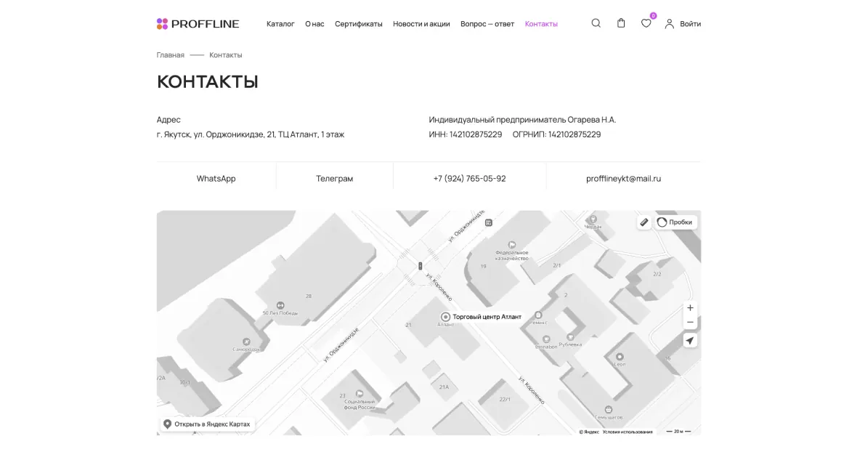Click the WhatsApp contact button
The image size is (857, 452).
216,178
